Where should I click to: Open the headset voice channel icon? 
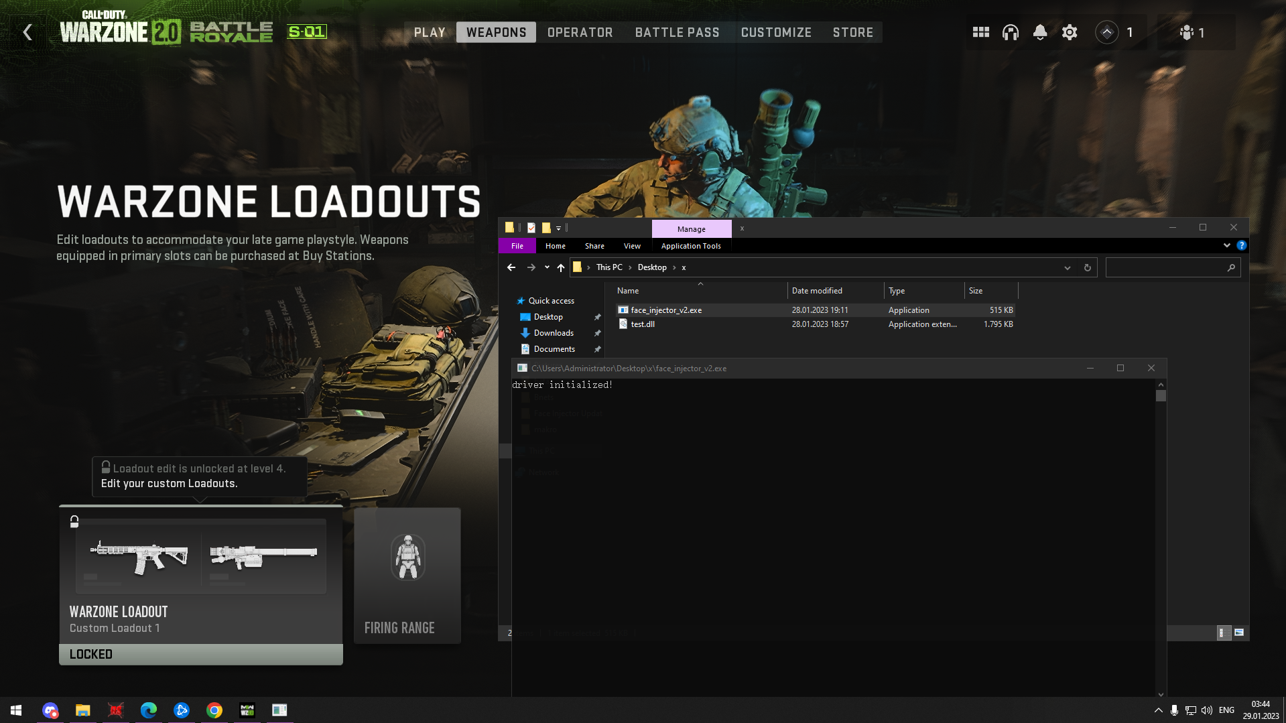[x=1011, y=32]
